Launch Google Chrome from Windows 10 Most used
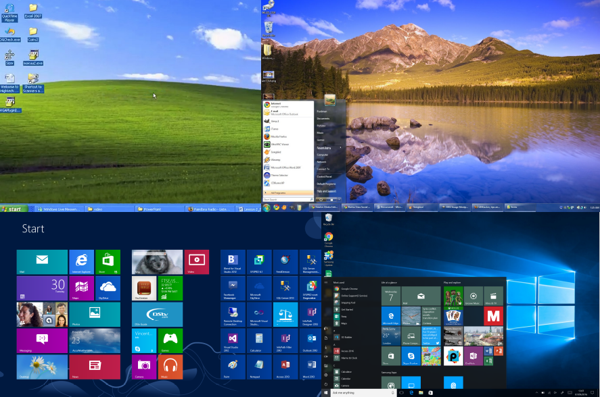The image size is (600, 397). [349, 289]
